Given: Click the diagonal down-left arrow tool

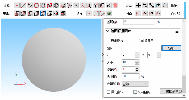Looking at the screenshot, I should pos(109,5).
